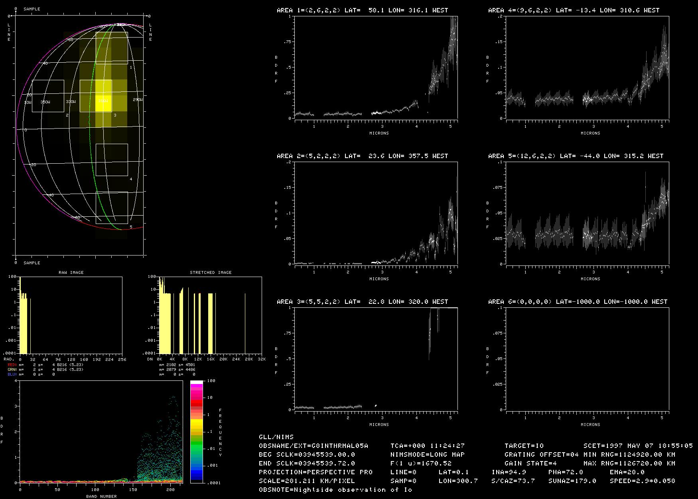The height and width of the screenshot is (499, 698).
Task: Click the Area 4 spectrum plot
Action: pos(587,67)
